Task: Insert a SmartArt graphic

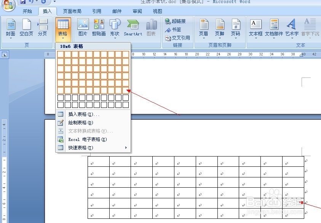Action: coord(133,28)
